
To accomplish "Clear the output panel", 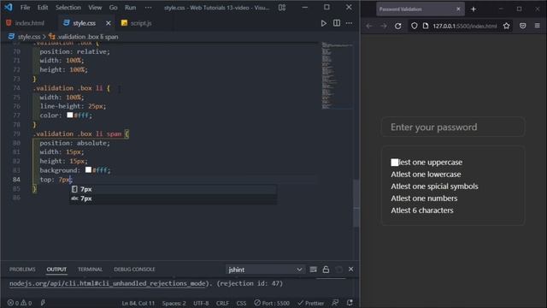I will tap(314, 269).
